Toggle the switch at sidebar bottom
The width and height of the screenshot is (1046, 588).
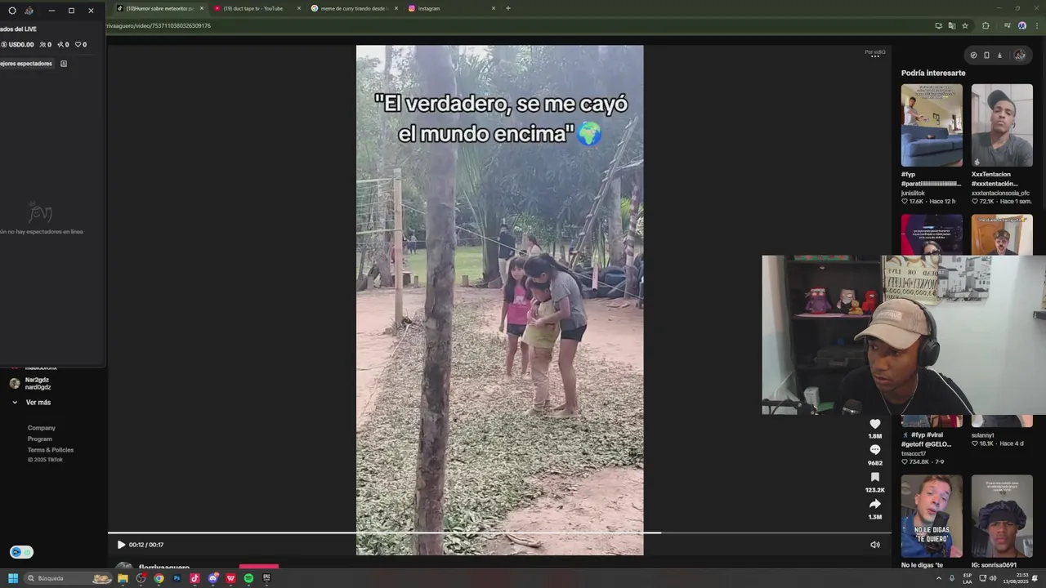[21, 552]
